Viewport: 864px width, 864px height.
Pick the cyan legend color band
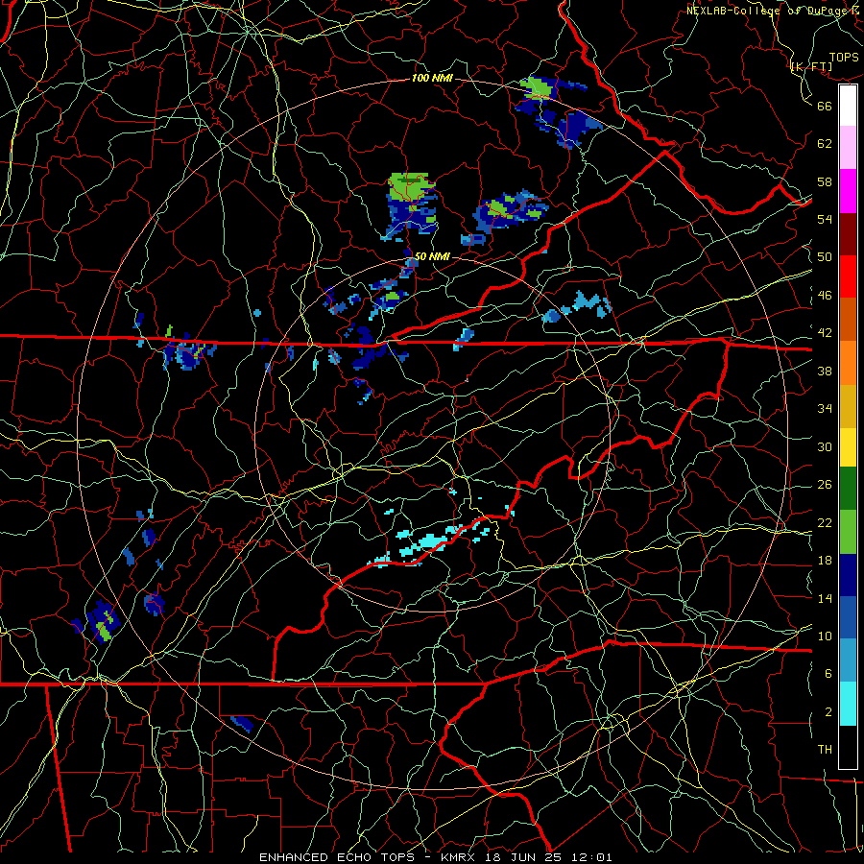[848, 704]
